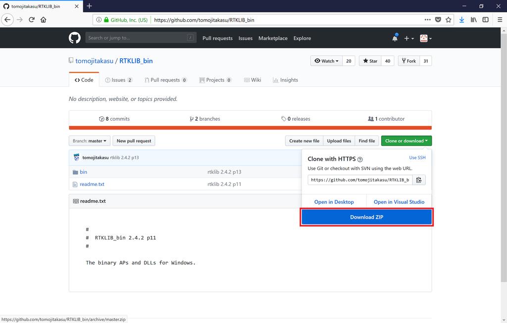507x323 pixels.
Task: Click Open in Visual Studio
Action: point(399,202)
